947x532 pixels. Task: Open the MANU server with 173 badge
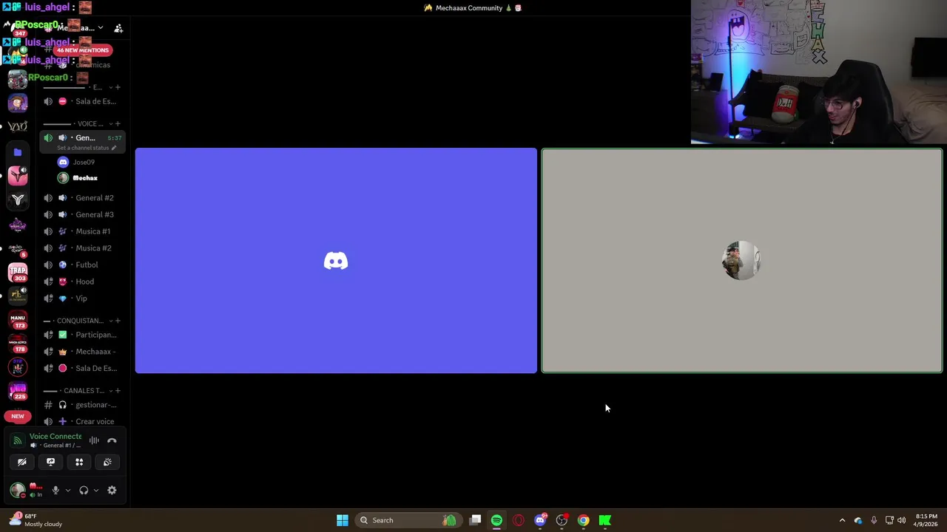(18, 320)
